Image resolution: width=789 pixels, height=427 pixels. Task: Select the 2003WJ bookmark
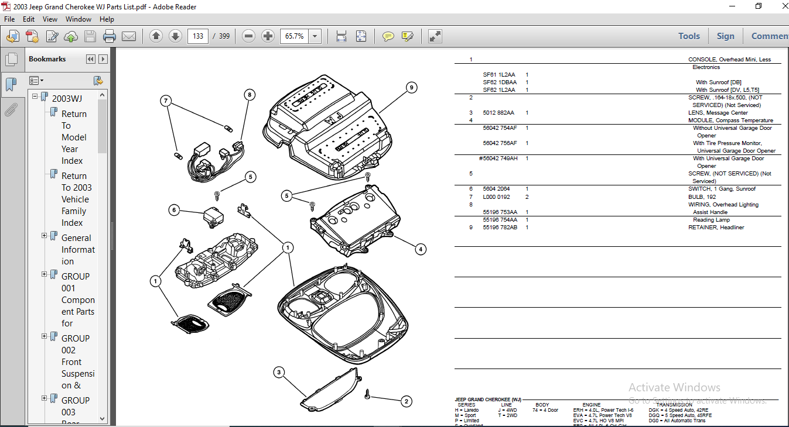67,98
